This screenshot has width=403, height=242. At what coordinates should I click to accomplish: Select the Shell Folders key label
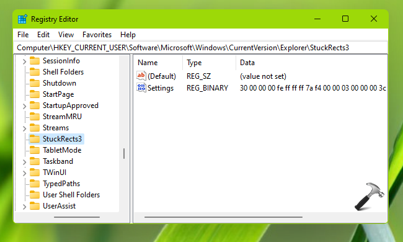63,72
